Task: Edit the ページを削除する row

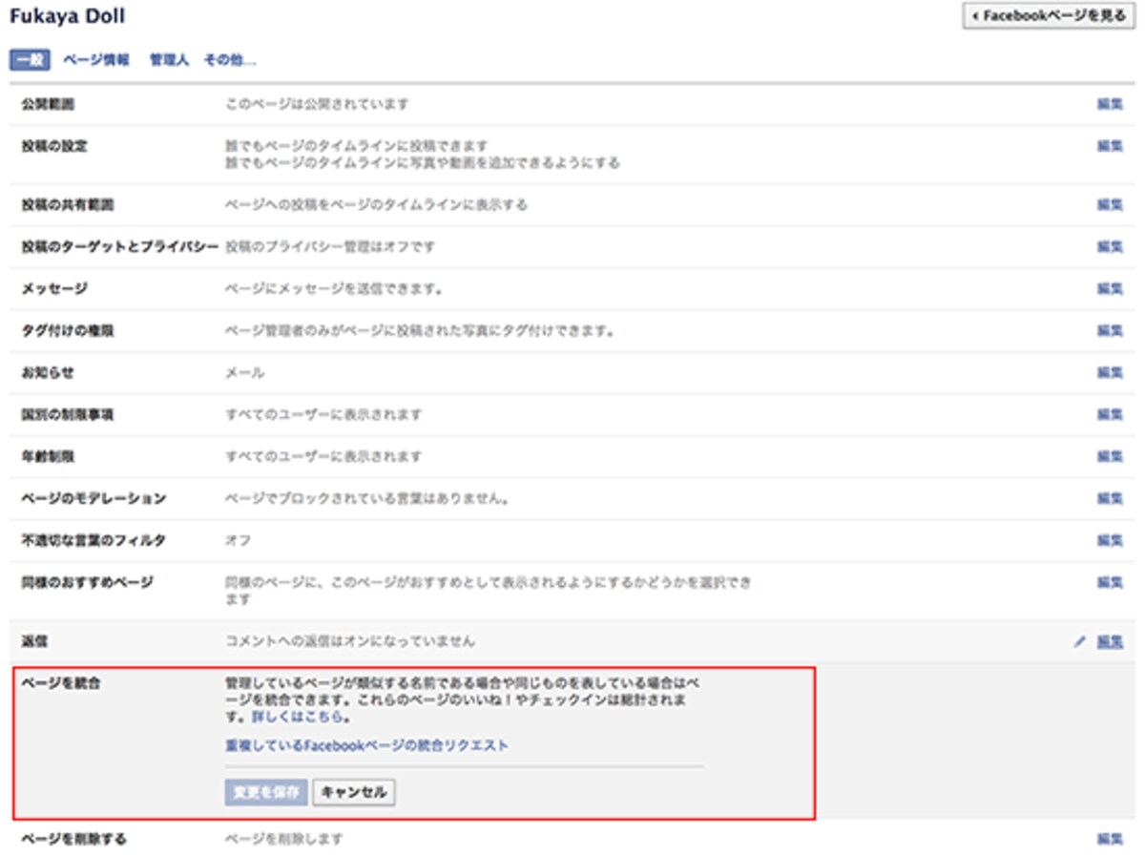Action: tap(1110, 840)
